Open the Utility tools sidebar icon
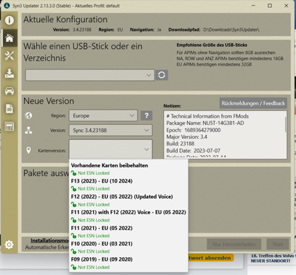296x275 pixels. click(9, 56)
